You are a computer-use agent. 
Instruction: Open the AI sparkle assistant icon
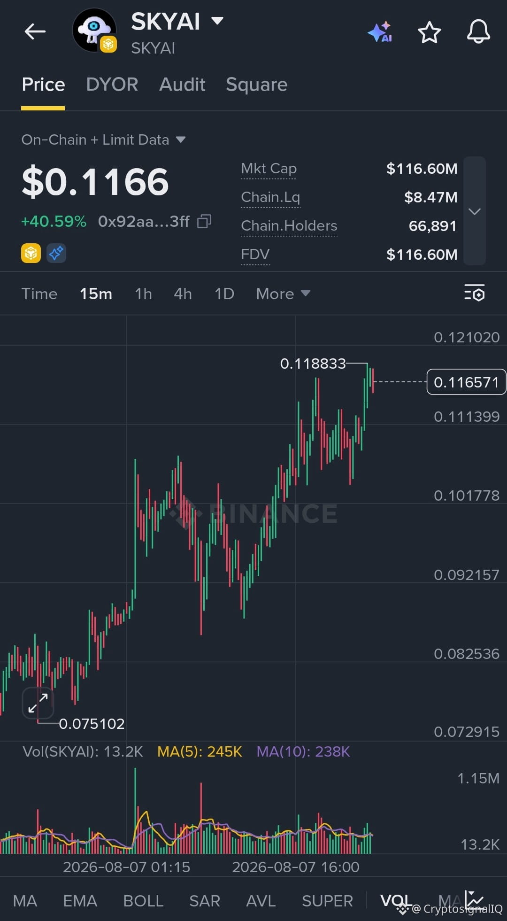coord(380,32)
